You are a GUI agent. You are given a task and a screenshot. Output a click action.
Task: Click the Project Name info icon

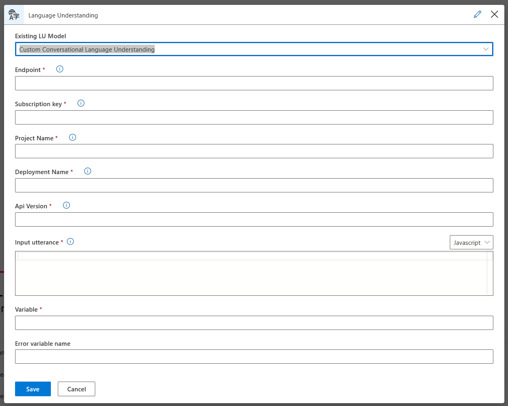point(72,137)
